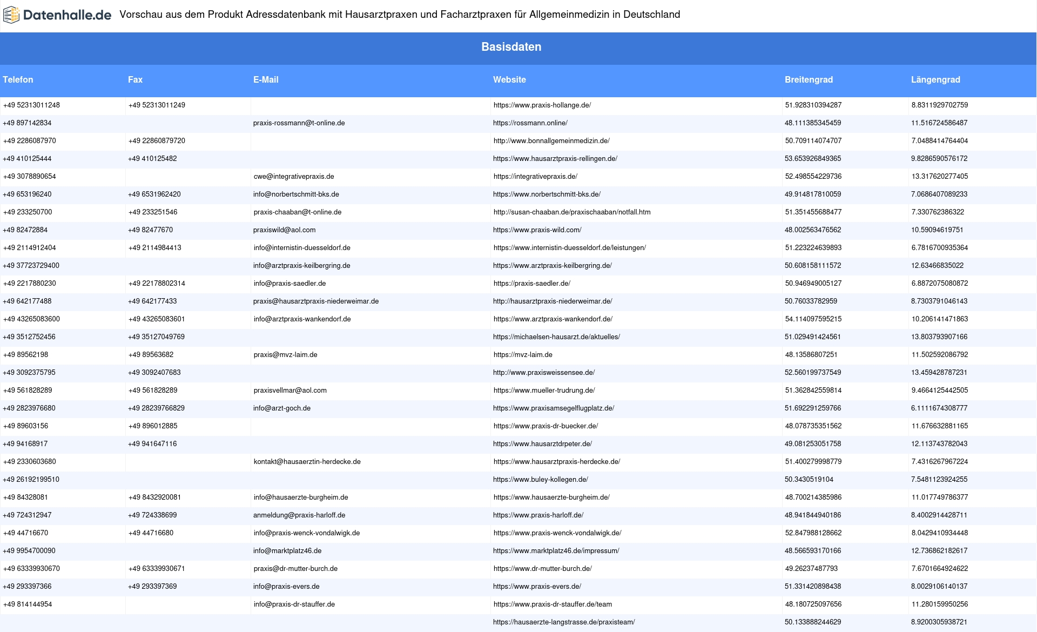The image size is (1037, 632).
Task: Select phone number +49 897142834
Action: point(27,123)
